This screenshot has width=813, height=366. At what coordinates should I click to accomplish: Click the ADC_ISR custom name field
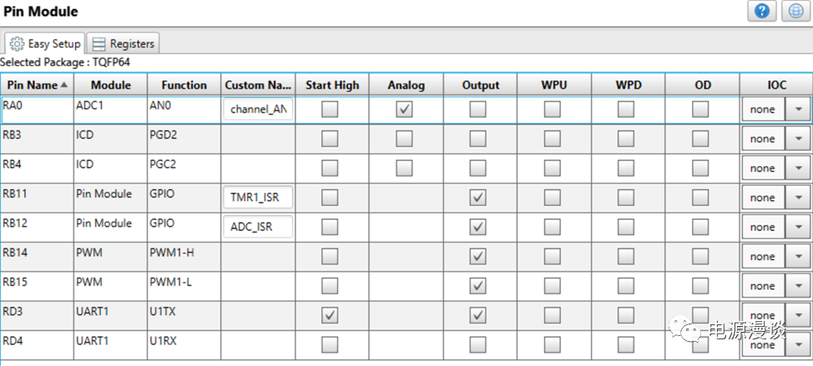pos(258,227)
